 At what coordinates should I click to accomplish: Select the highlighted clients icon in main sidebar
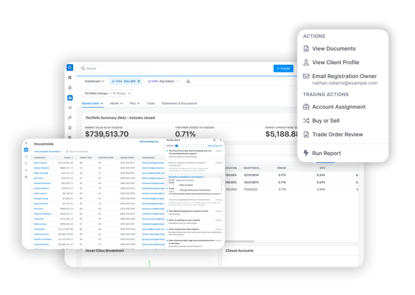pos(70,98)
